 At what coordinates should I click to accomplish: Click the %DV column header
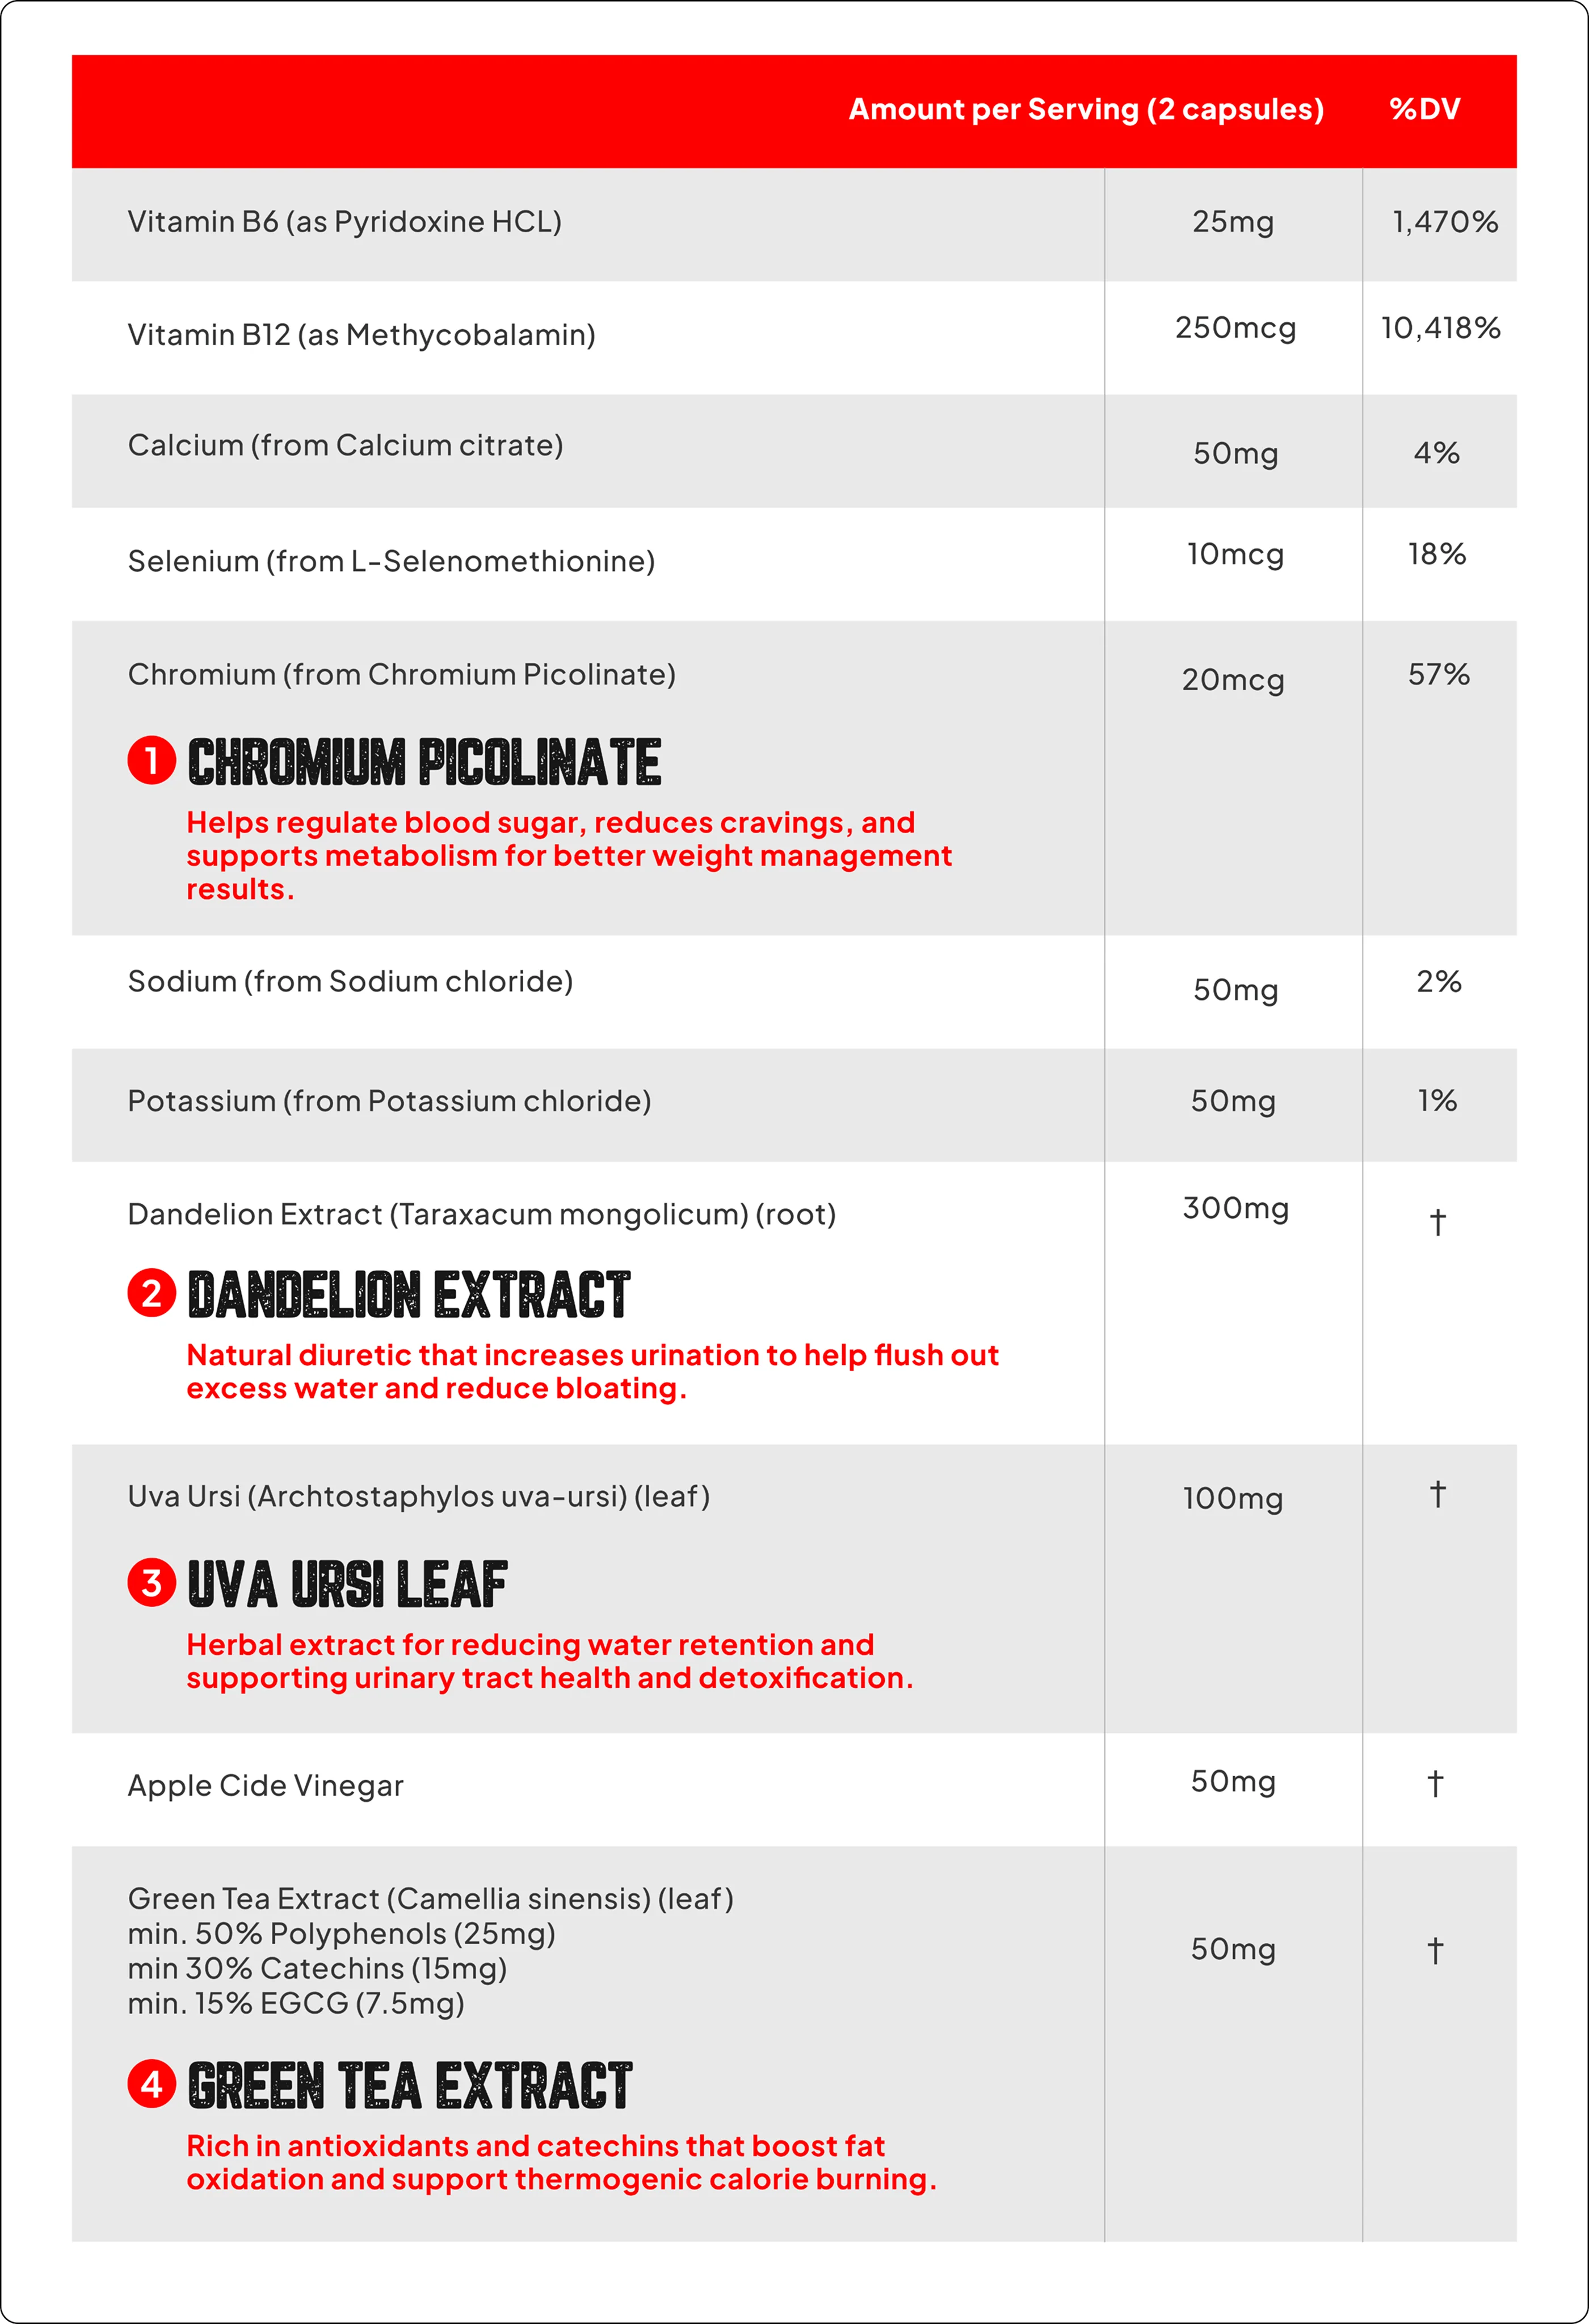pos(1425,109)
